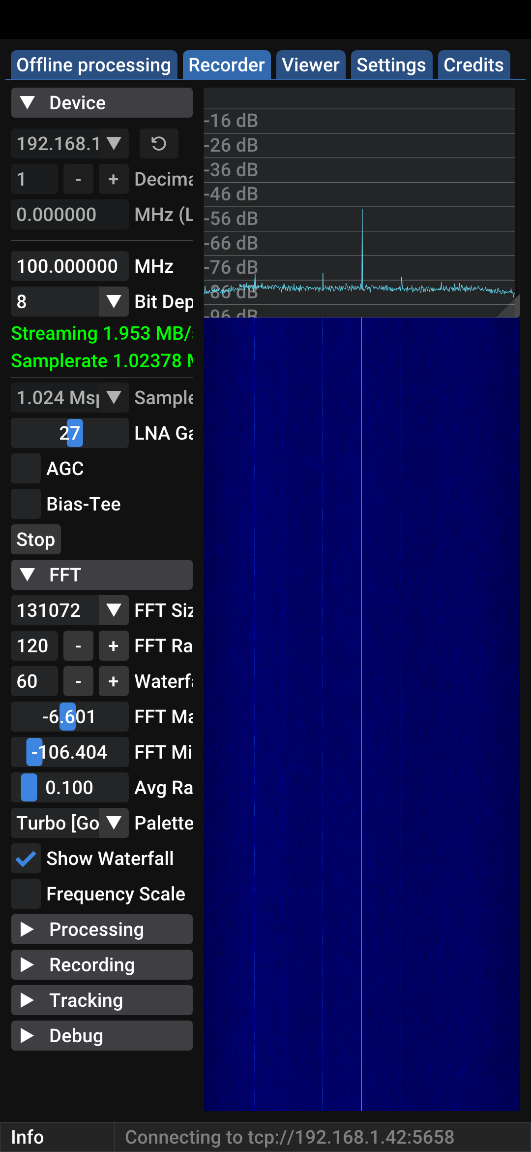
Task: Uncheck Show Waterfall option
Action: (x=26, y=859)
